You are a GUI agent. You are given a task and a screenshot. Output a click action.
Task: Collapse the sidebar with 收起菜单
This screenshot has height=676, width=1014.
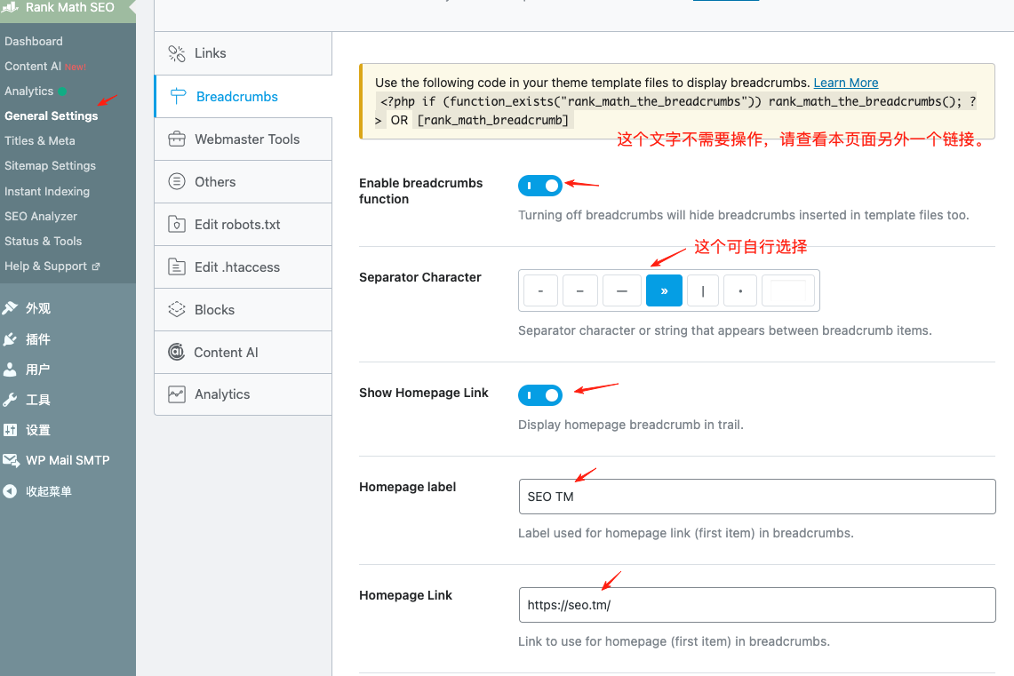tap(48, 491)
